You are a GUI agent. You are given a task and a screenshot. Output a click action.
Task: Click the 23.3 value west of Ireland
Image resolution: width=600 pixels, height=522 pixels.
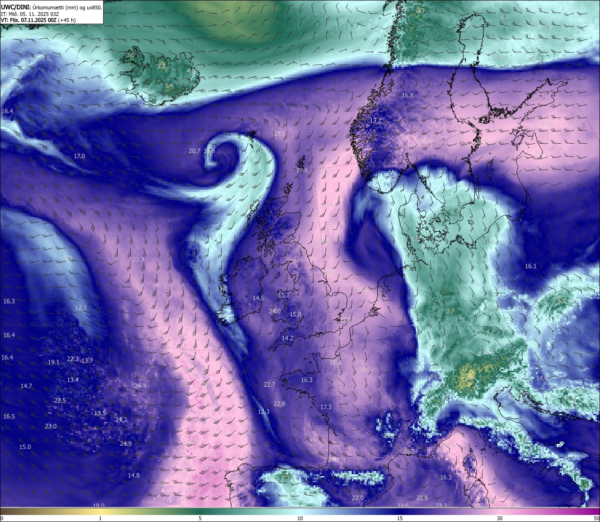[138, 260]
